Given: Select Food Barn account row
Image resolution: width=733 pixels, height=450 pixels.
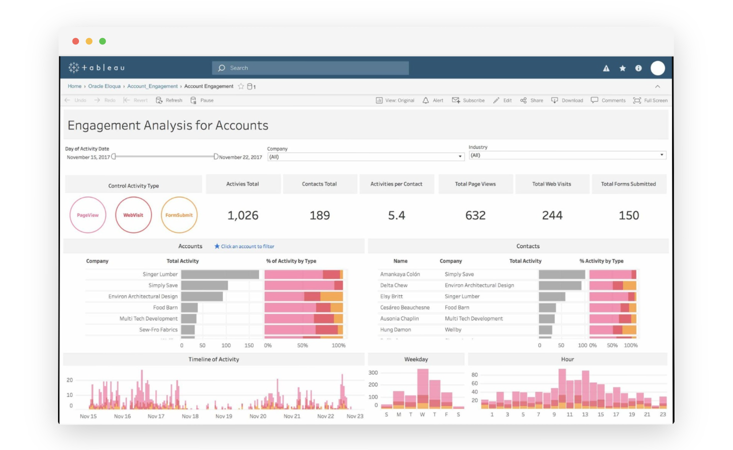Looking at the screenshot, I should (x=165, y=307).
